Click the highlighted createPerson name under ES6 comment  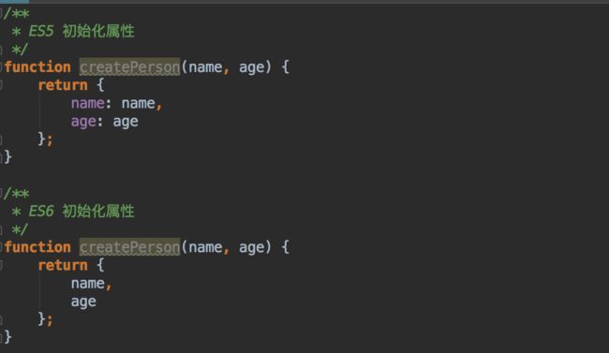pos(129,247)
